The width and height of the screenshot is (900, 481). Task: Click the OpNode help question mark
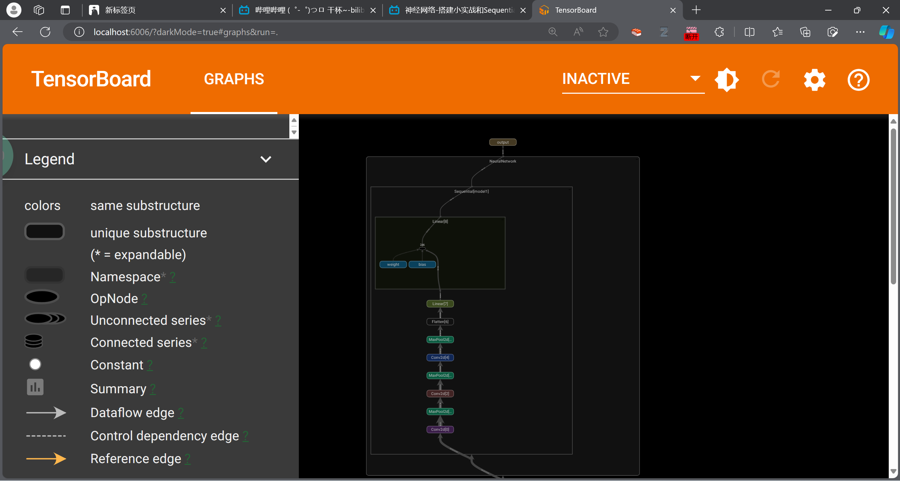pyautogui.click(x=144, y=299)
